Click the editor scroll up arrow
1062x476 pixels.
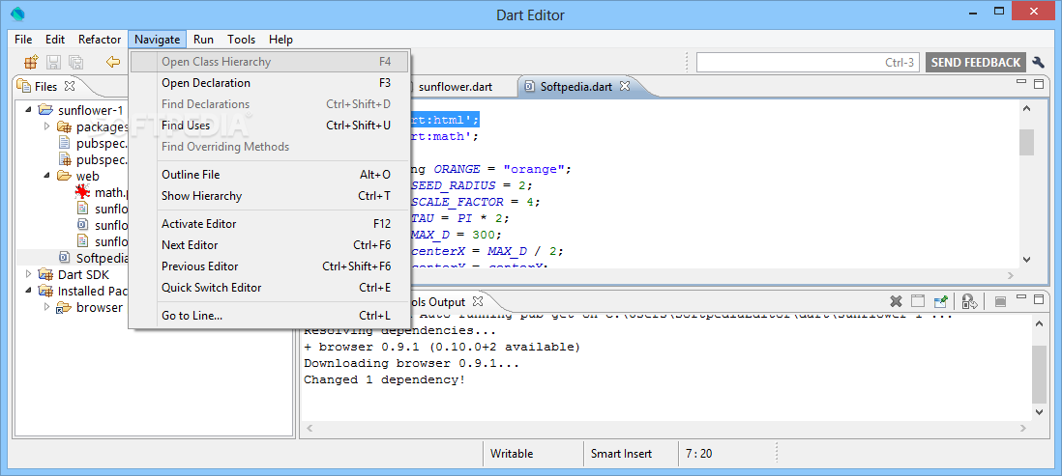pos(1026,108)
